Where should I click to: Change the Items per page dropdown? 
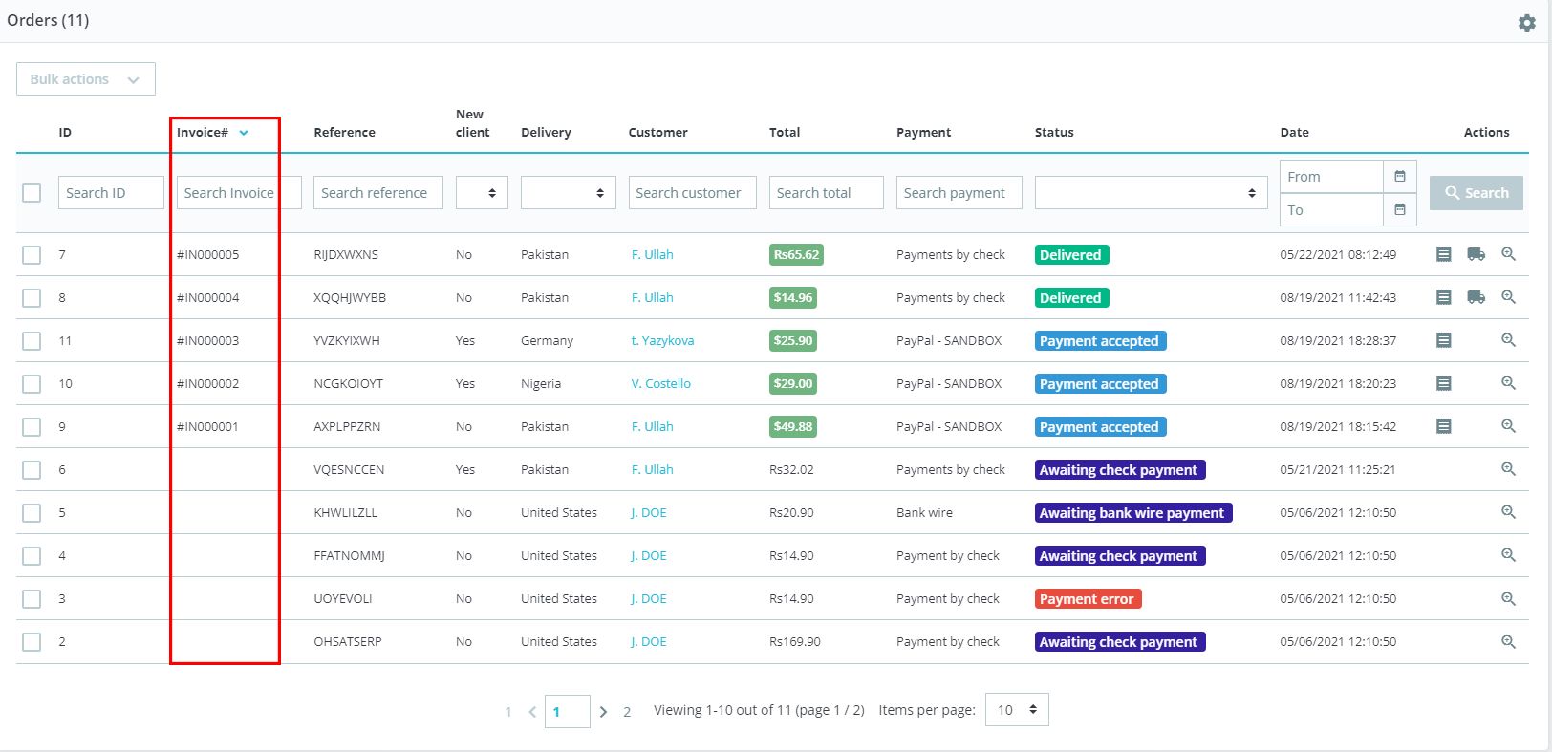1016,710
